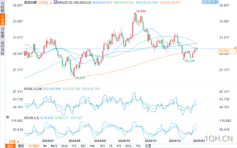Click the MA(20,50,100,200,0,0) parameter label
The height and width of the screenshot is (148, 237).
(x=74, y=3)
